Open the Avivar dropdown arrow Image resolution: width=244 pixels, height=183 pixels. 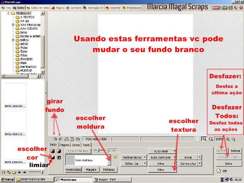tap(200, 157)
